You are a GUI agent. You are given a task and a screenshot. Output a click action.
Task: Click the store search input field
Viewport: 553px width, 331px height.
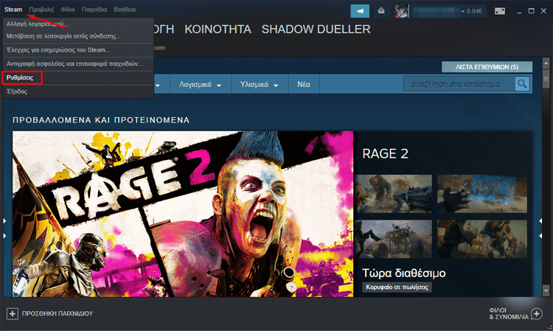click(x=459, y=84)
